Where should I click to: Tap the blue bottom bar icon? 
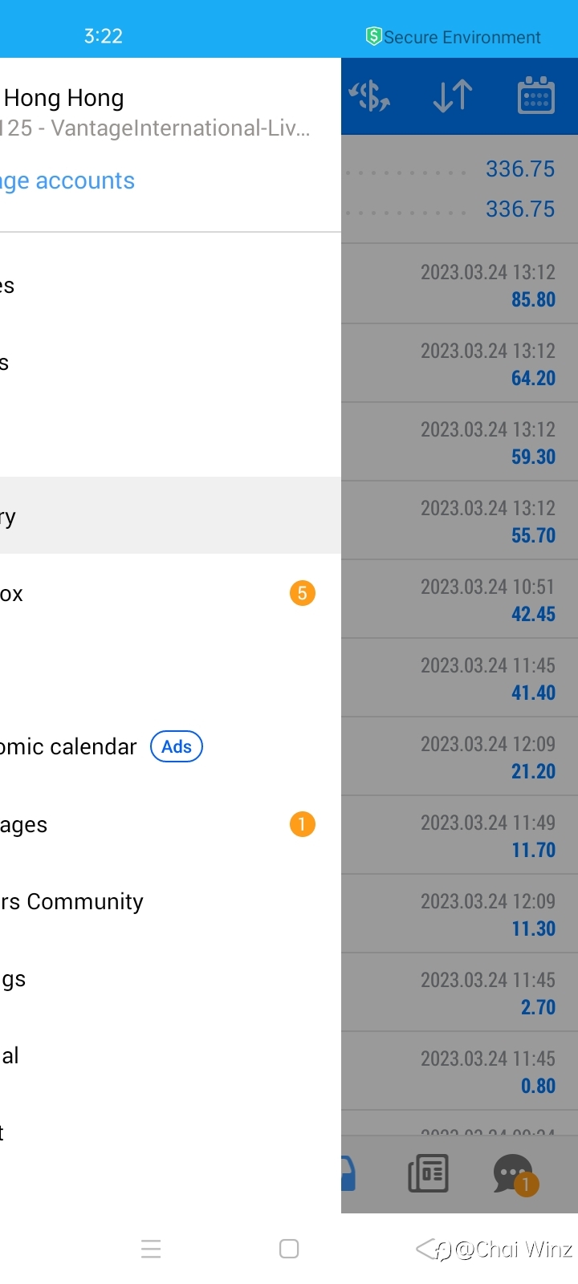point(348,1173)
